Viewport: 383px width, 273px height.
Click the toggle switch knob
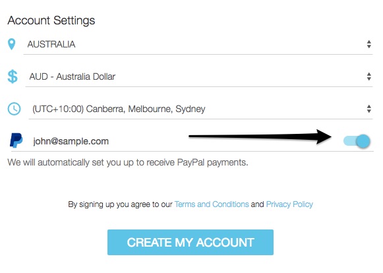363,141
